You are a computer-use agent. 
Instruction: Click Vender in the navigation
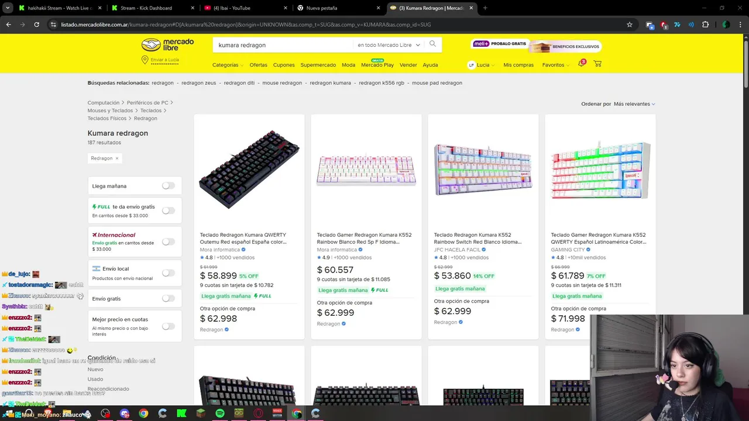[408, 65]
